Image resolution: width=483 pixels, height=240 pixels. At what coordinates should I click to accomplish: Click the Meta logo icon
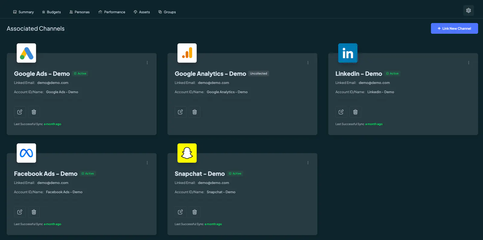point(26,153)
